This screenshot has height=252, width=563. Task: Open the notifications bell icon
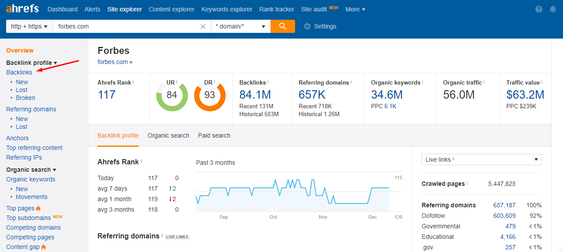[x=553, y=9]
